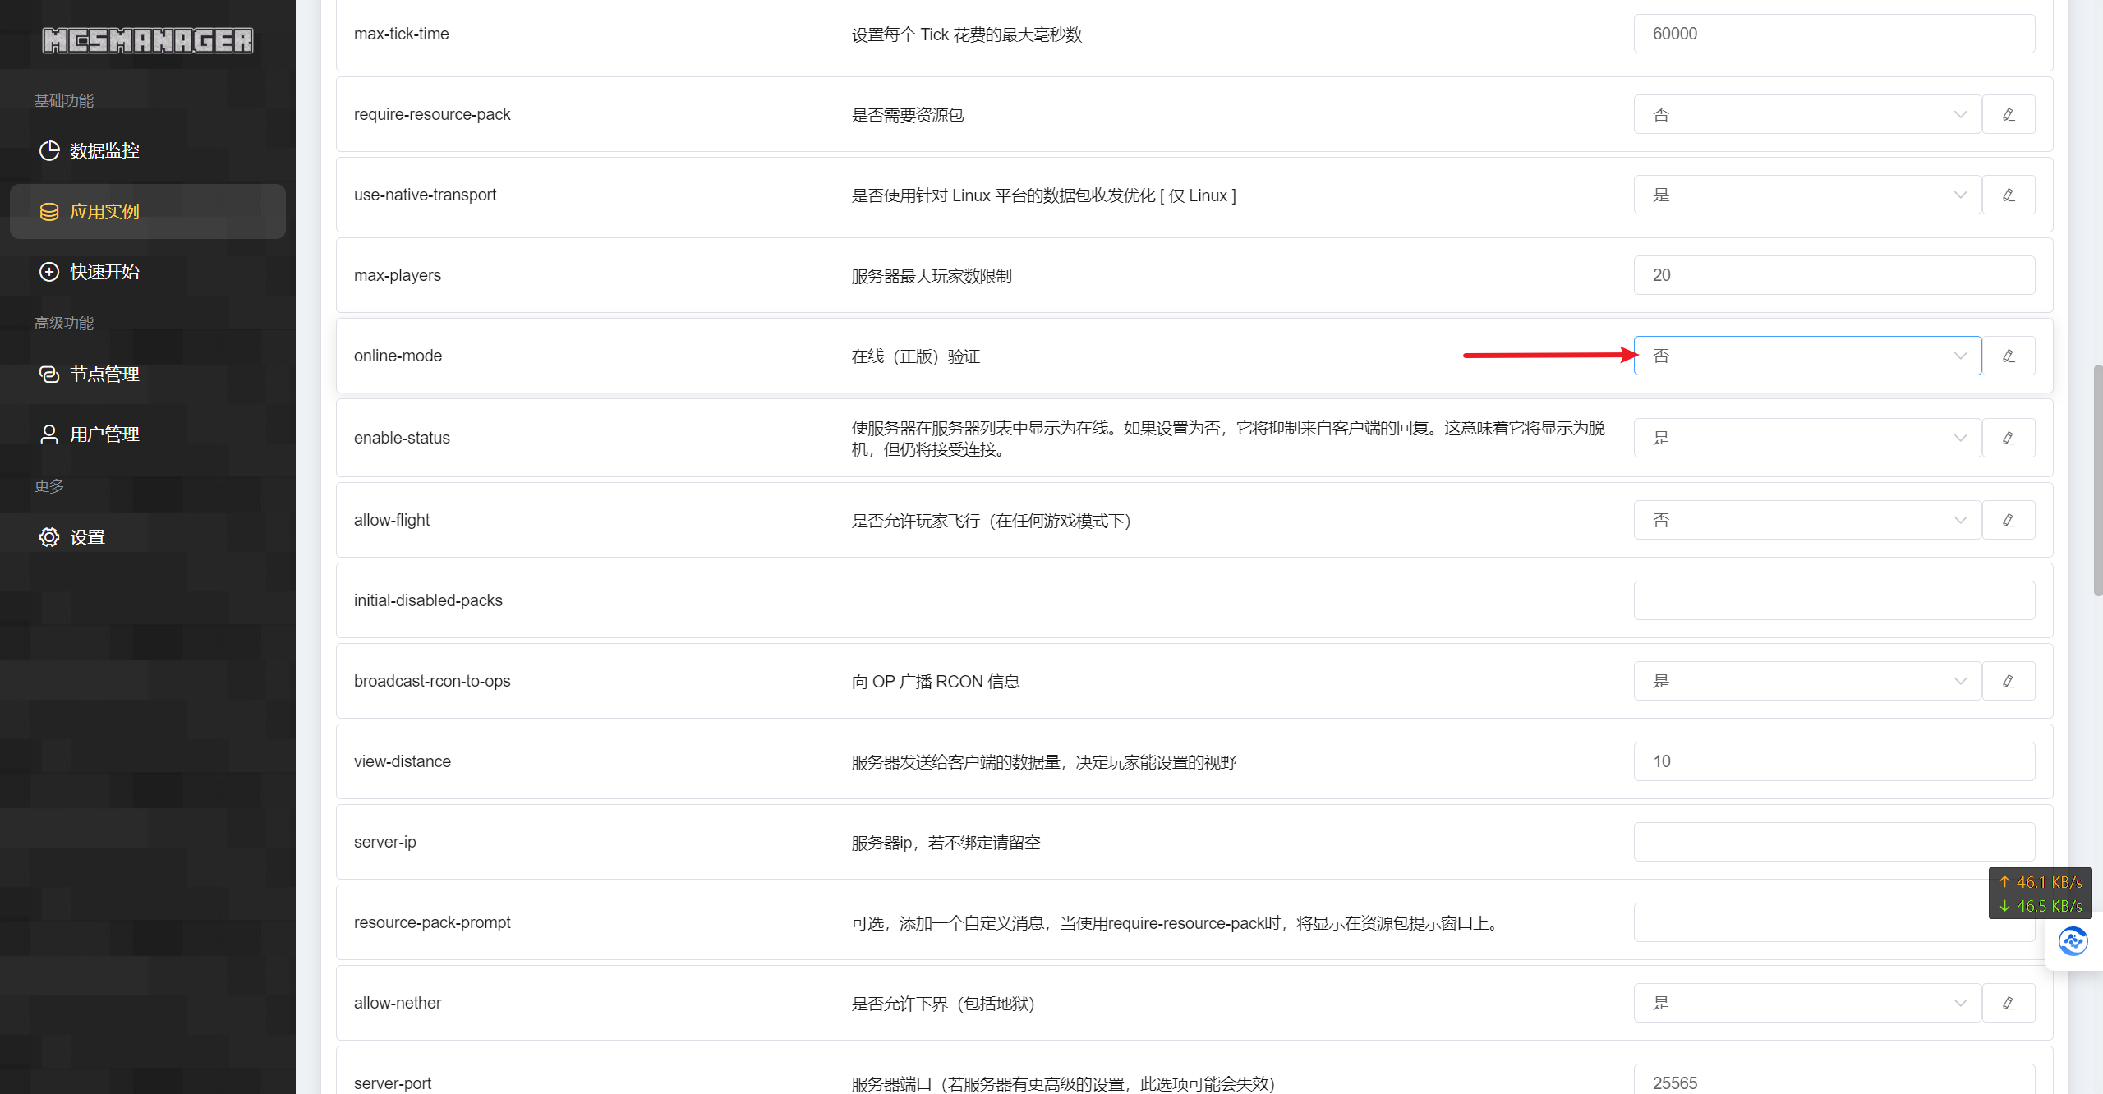
Task: Click the page vertical scrollbar
Action: click(2096, 480)
